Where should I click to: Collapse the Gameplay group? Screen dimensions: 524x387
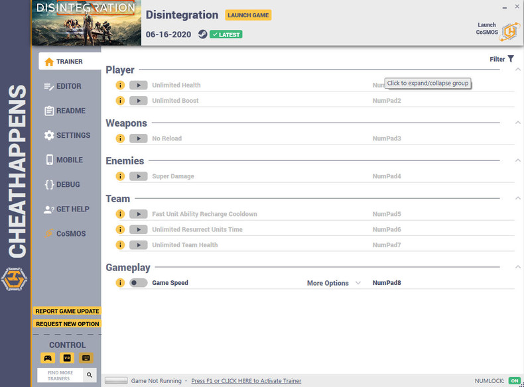point(517,267)
